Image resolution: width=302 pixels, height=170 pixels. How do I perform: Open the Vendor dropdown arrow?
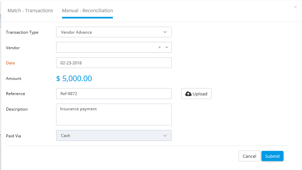click(167, 47)
